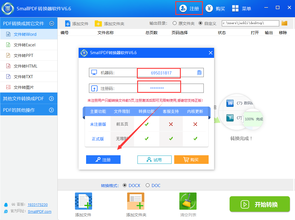Click the 清空列表 broom icon
The image size is (295, 220).
[x=188, y=201]
